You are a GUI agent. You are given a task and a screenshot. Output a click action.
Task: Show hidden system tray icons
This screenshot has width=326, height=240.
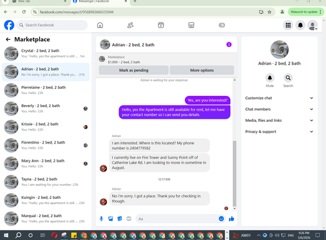[x=258, y=235]
